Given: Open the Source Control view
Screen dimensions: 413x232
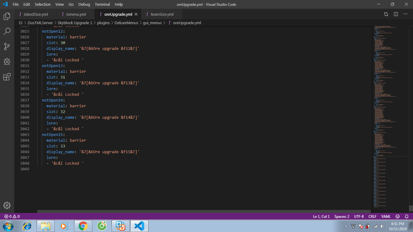Looking at the screenshot, I should [x=7, y=47].
